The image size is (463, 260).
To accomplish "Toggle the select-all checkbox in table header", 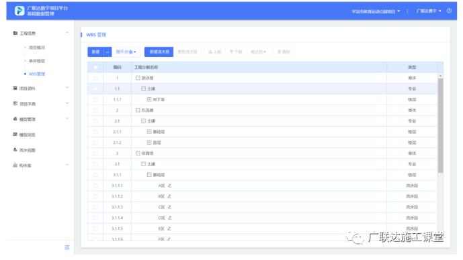I will click(95, 68).
